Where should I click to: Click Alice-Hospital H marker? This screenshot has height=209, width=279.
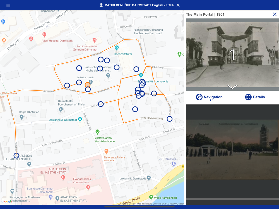coord(44,35)
